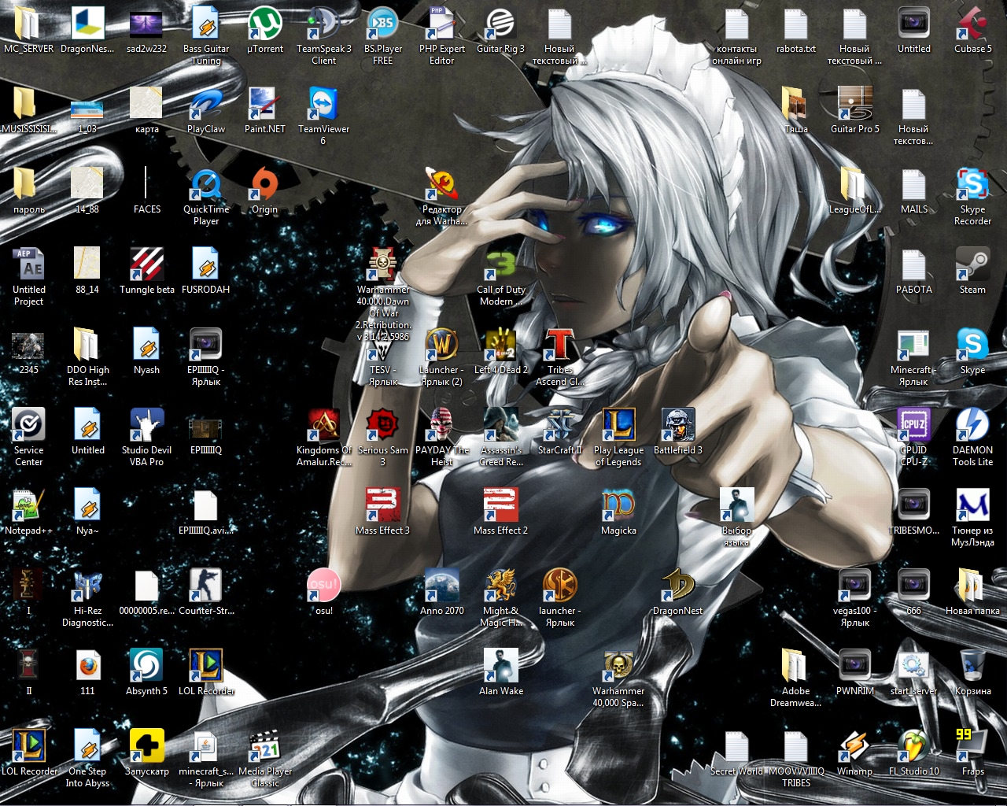Select the Mass Effect 3 icon
This screenshot has width=1007, height=806.
pos(383,505)
